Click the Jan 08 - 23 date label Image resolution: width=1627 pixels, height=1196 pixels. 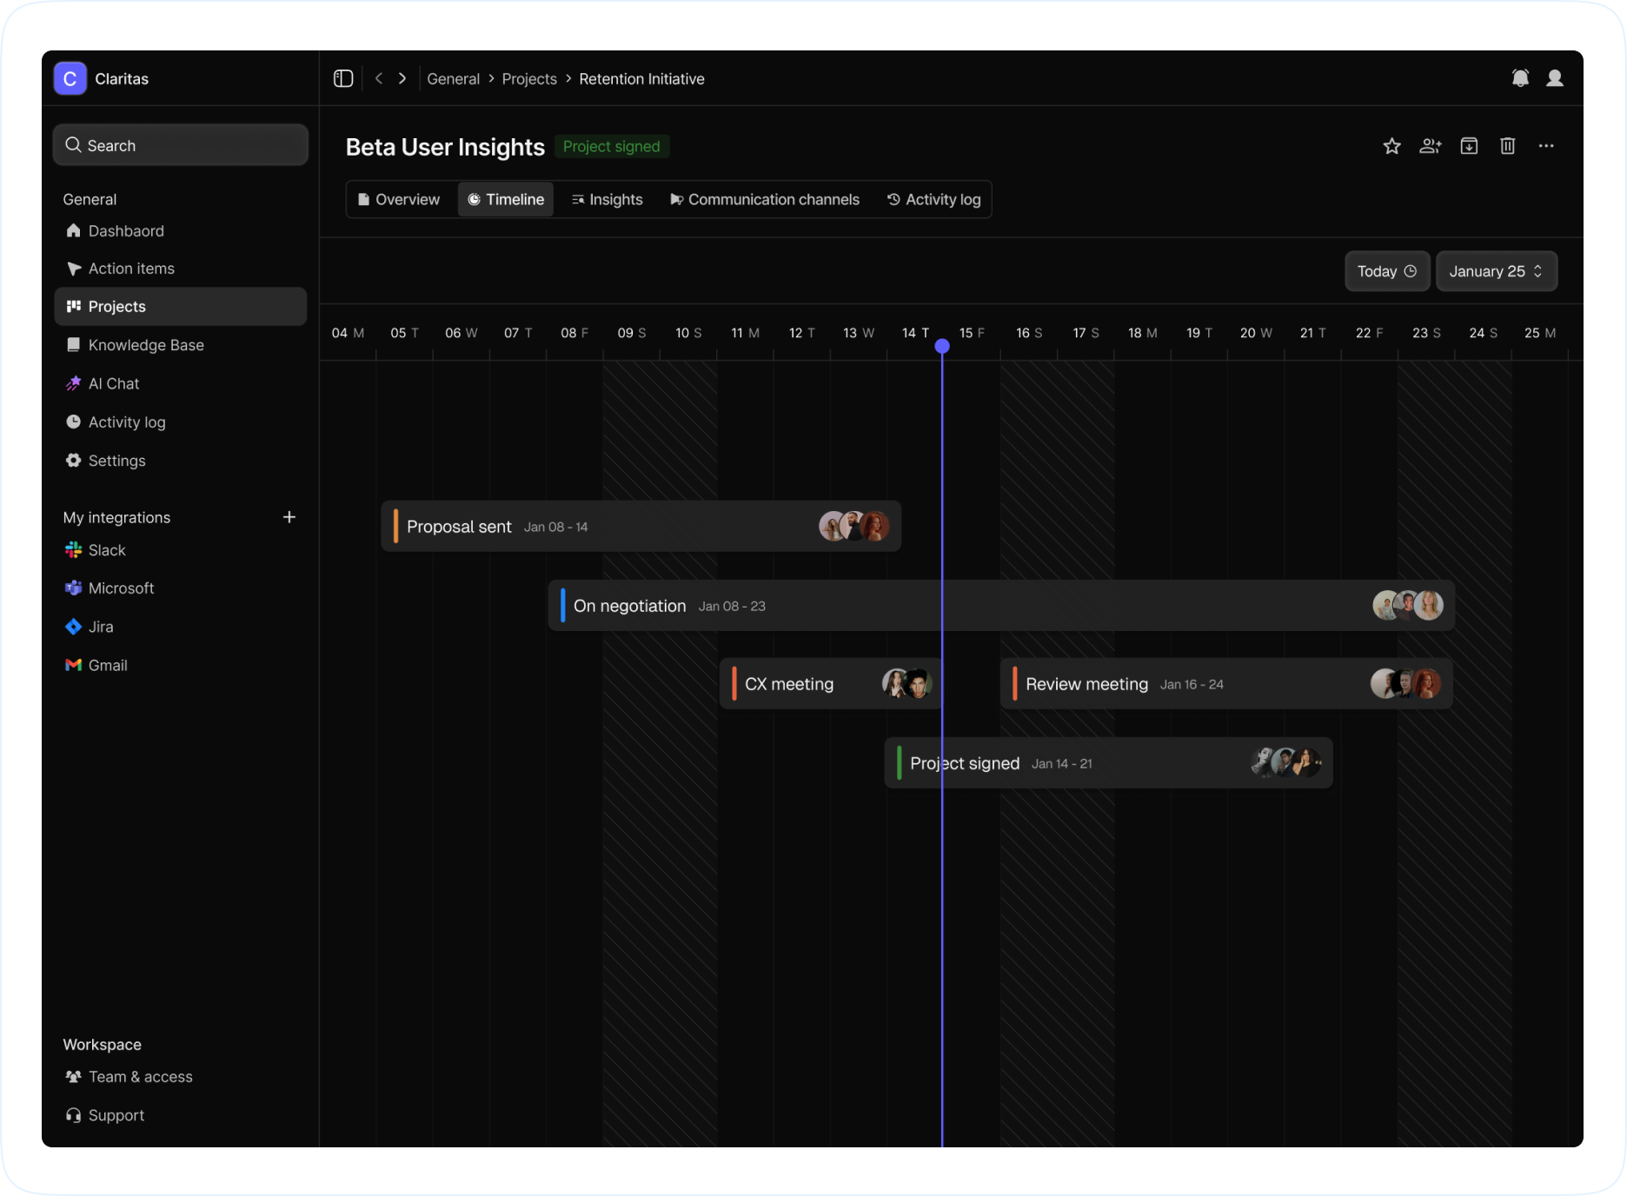click(x=732, y=607)
